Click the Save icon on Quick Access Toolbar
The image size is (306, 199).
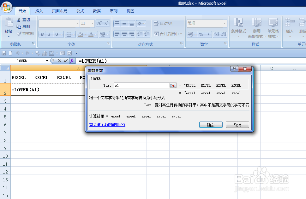[4, 53]
